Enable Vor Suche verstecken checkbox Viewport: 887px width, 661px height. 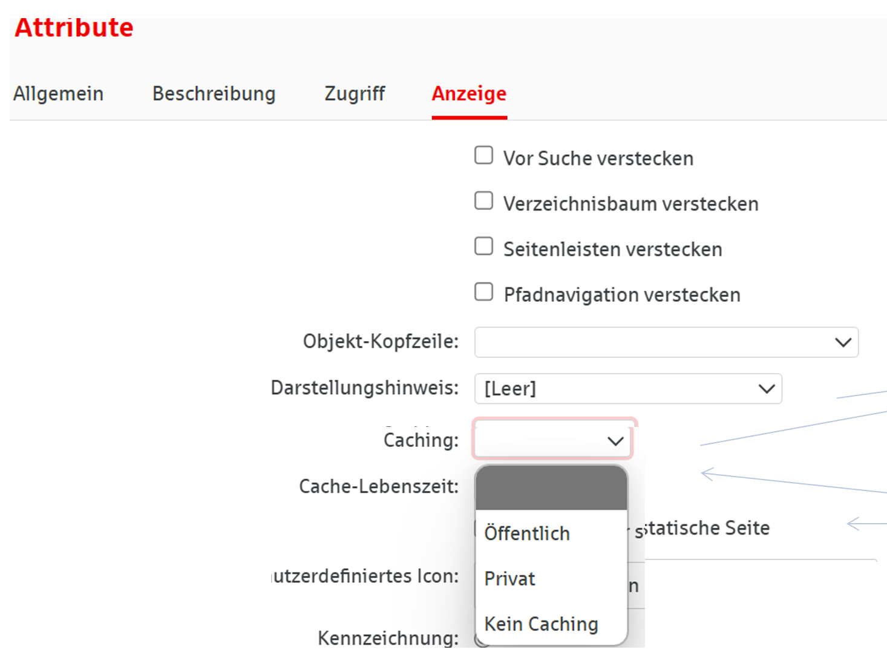pos(483,155)
